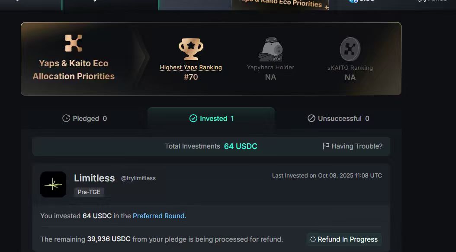
Task: Click the Limitless project logo thumbnail
Action: (x=53, y=184)
